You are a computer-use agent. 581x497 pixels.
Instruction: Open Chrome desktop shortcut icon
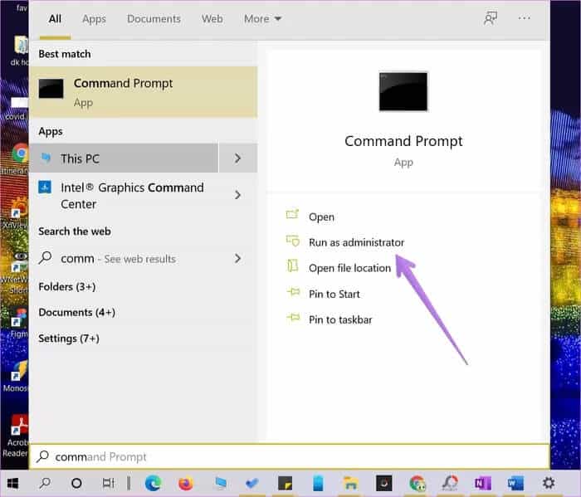point(19,153)
